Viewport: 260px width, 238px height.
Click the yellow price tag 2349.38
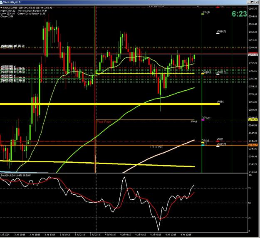(253, 119)
